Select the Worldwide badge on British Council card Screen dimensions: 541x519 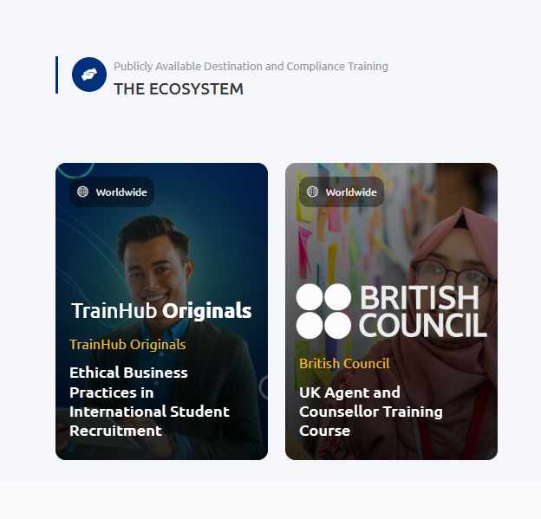[x=342, y=191]
